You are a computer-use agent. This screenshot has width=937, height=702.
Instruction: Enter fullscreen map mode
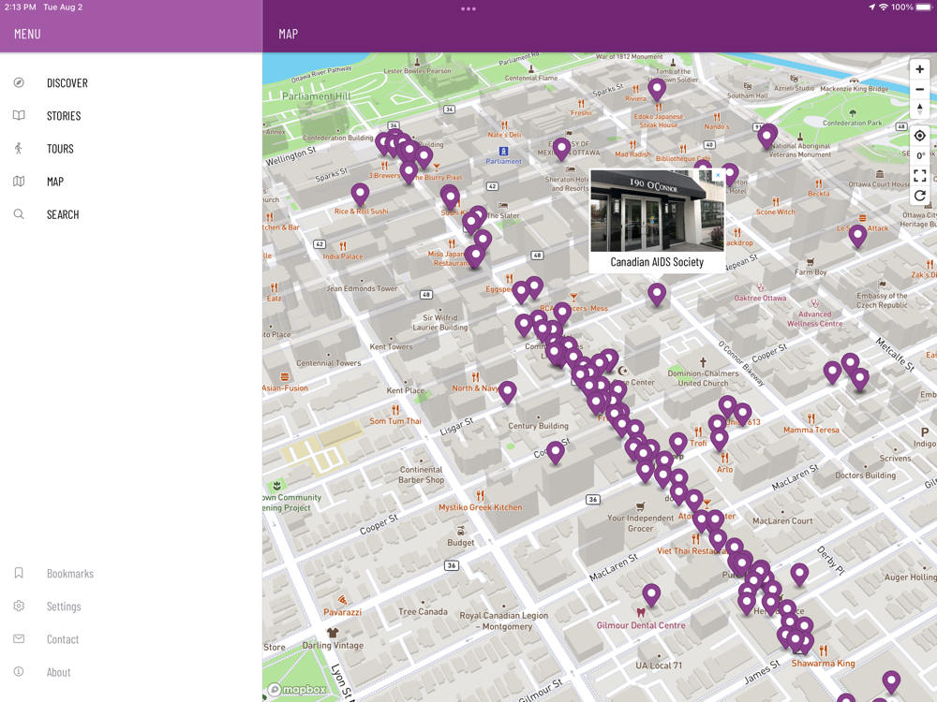(x=920, y=176)
